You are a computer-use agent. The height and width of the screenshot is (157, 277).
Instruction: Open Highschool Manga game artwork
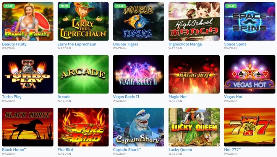(x=194, y=21)
